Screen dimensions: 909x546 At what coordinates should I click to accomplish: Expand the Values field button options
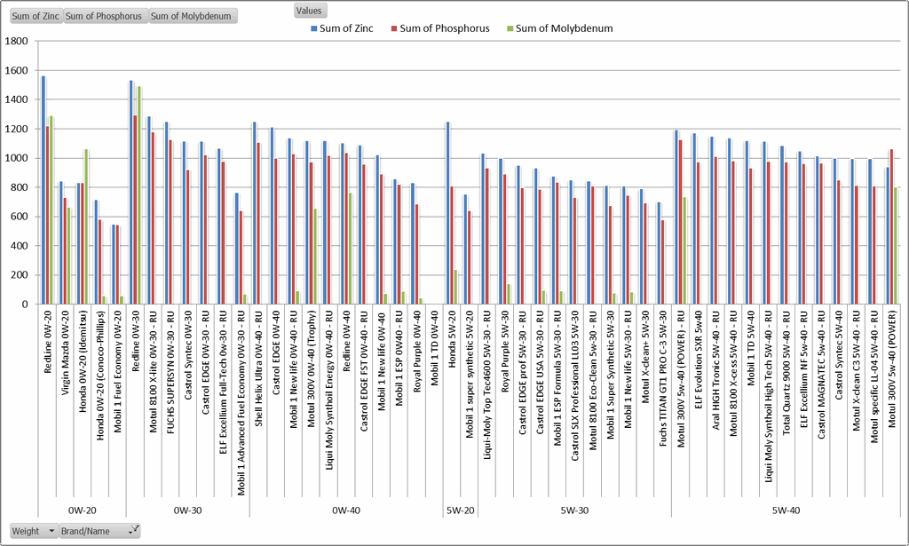tap(309, 10)
